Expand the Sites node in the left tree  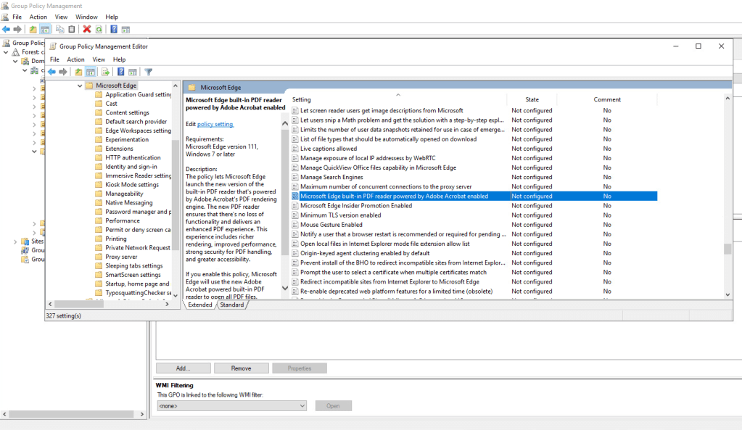15,241
